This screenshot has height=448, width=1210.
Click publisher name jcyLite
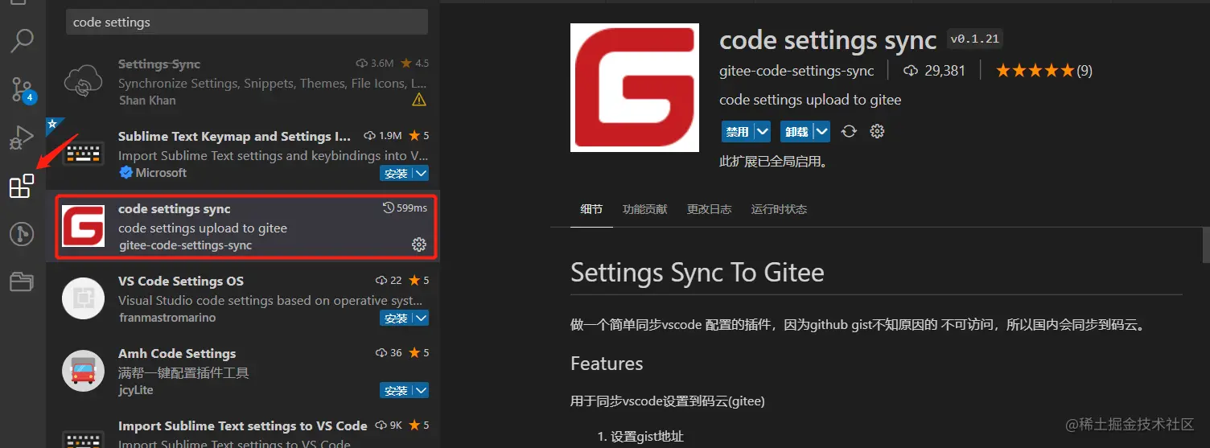(136, 390)
